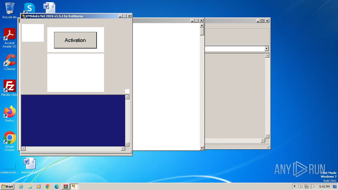Click the resize grip of rightmost window
The height and width of the screenshot is (190, 338).
coord(268,147)
